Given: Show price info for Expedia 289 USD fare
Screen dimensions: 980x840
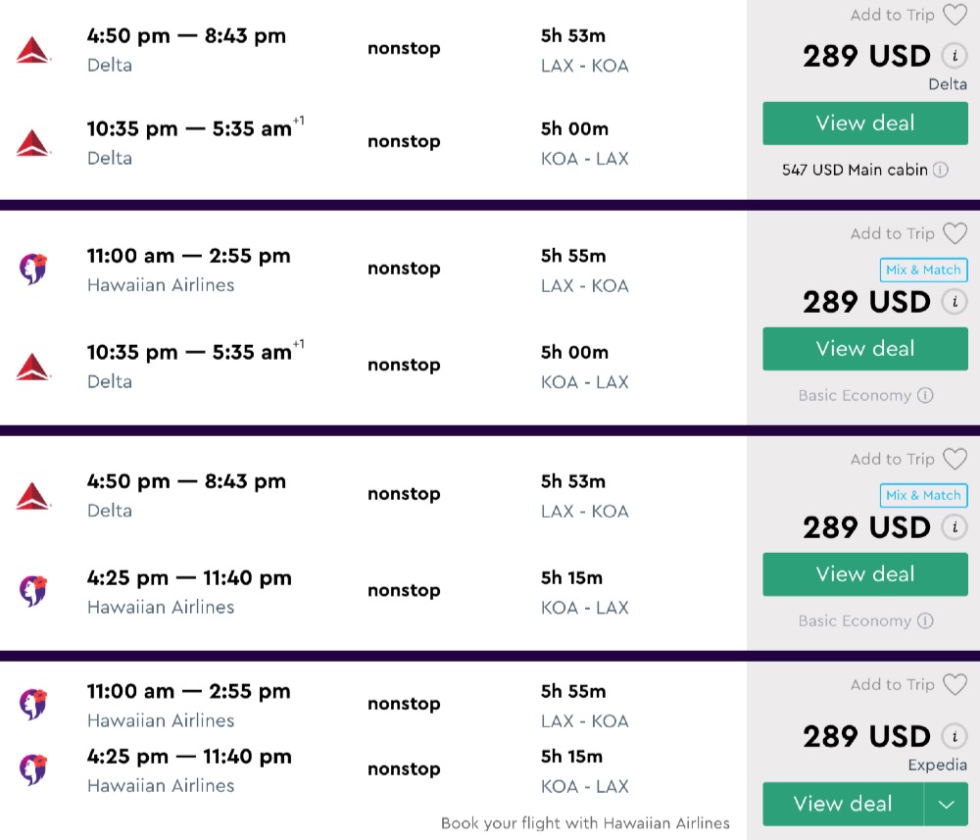Looking at the screenshot, I should (953, 736).
